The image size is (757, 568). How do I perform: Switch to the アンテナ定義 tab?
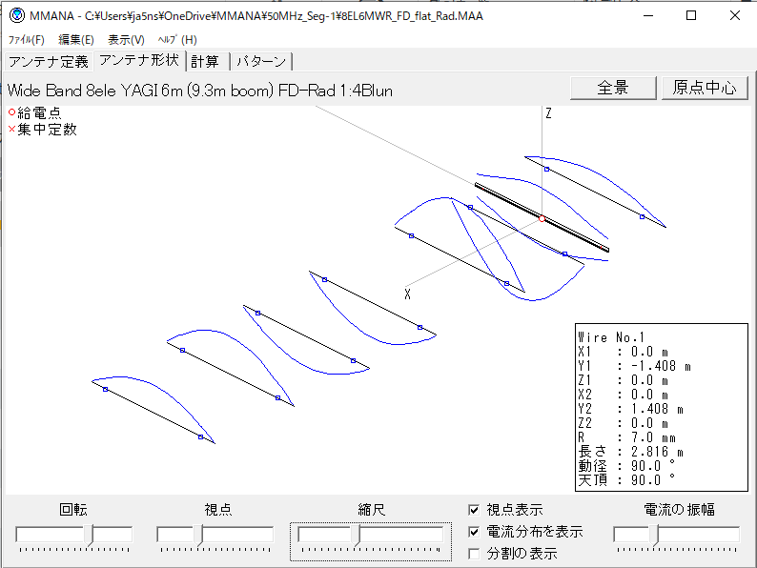pos(48,62)
